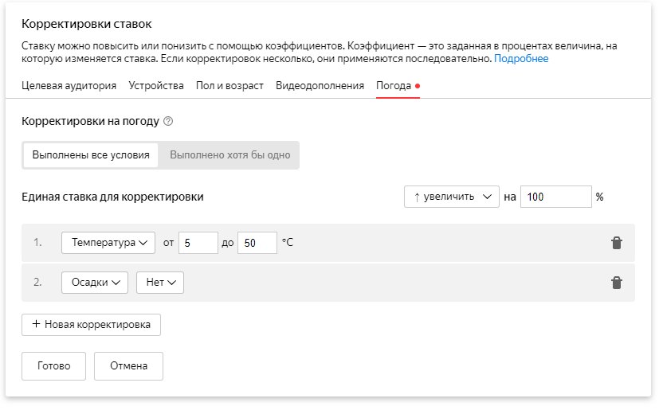Switch to the Пол и возраст tab
The height and width of the screenshot is (410, 659).
coord(229,86)
